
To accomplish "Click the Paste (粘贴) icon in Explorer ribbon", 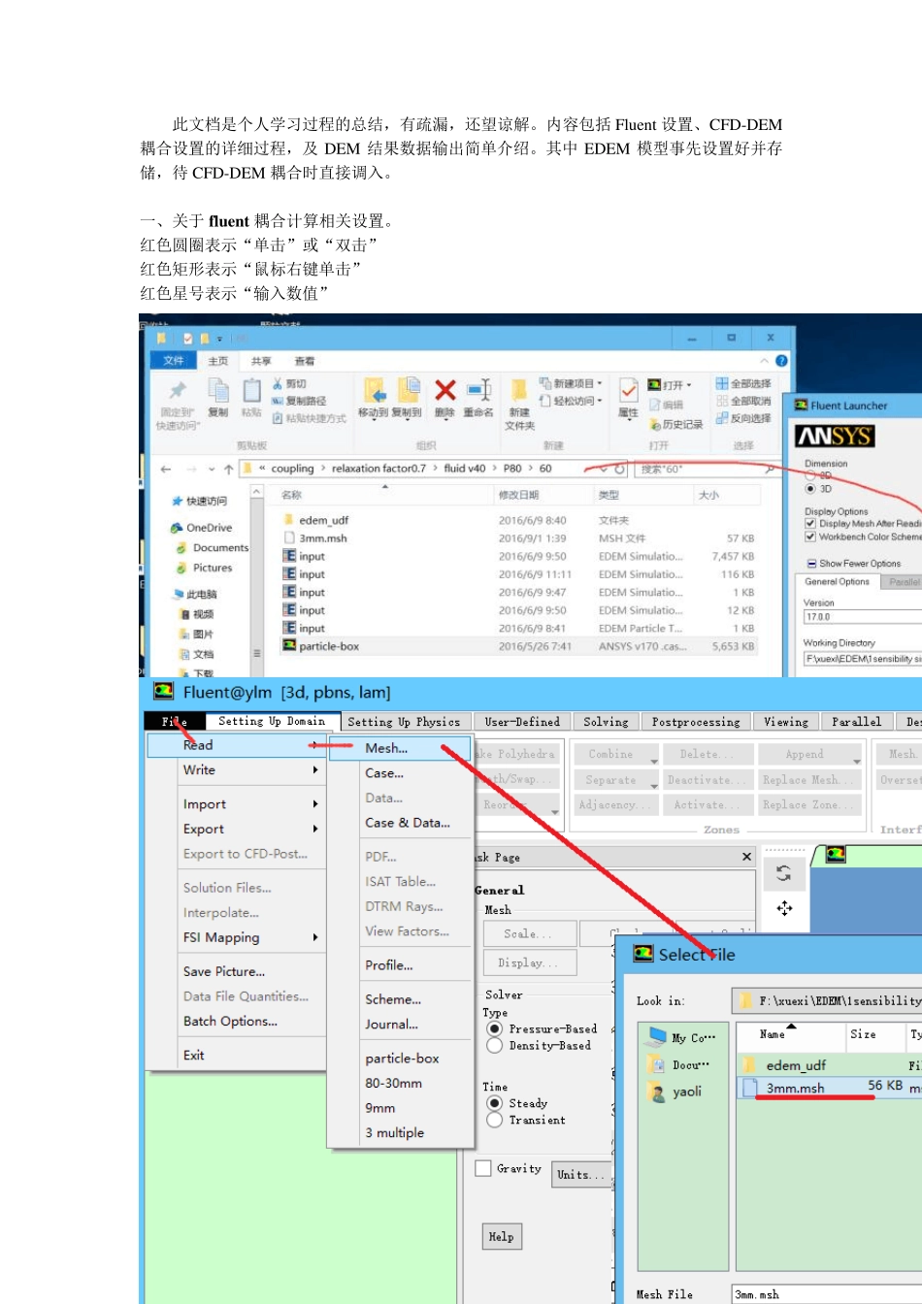I will coord(251,390).
